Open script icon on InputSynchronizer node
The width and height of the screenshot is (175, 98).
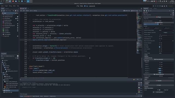pyautogui.click(x=17, y=17)
